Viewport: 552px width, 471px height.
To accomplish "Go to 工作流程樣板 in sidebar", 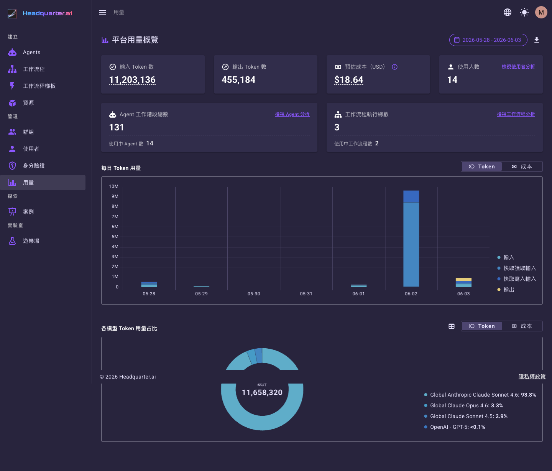I will (x=43, y=86).
